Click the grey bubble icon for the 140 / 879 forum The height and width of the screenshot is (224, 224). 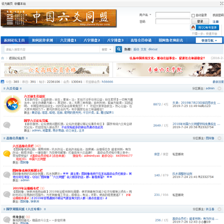7,175
